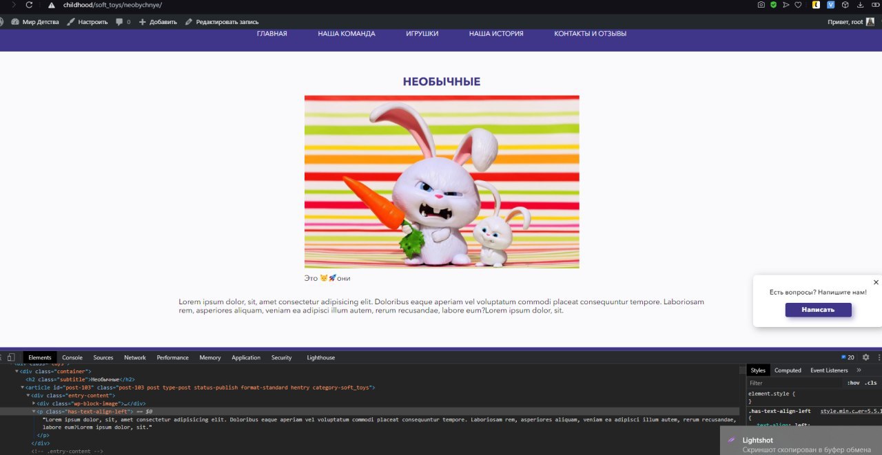Viewport: 882px width, 455px height.
Task: Switch to the Memory tab in DevTools
Action: 210,357
